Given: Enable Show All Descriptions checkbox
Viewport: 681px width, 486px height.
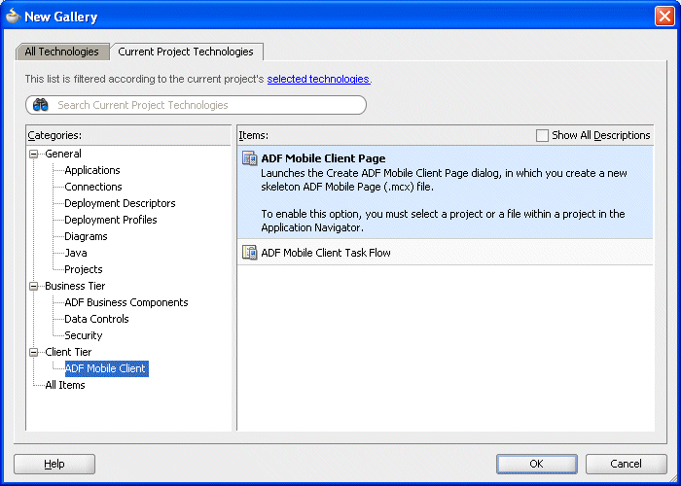Looking at the screenshot, I should 542,135.
